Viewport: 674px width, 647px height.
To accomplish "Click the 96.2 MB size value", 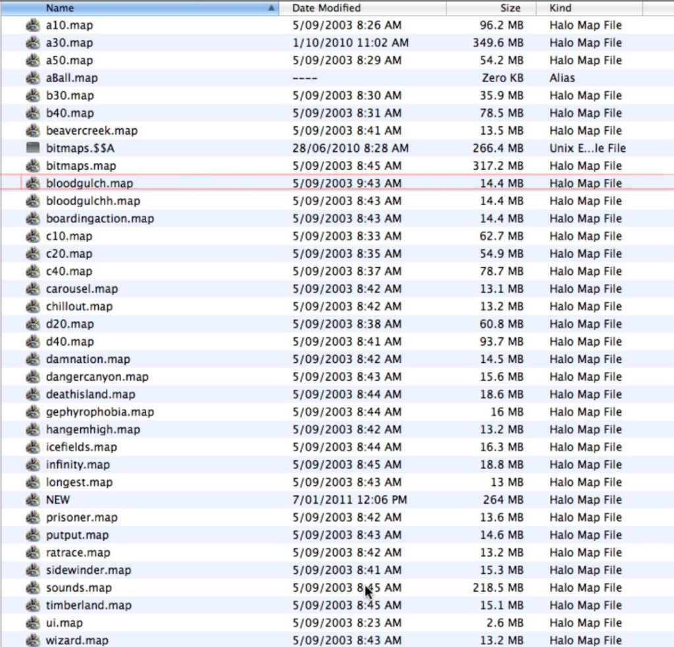I will (x=502, y=26).
